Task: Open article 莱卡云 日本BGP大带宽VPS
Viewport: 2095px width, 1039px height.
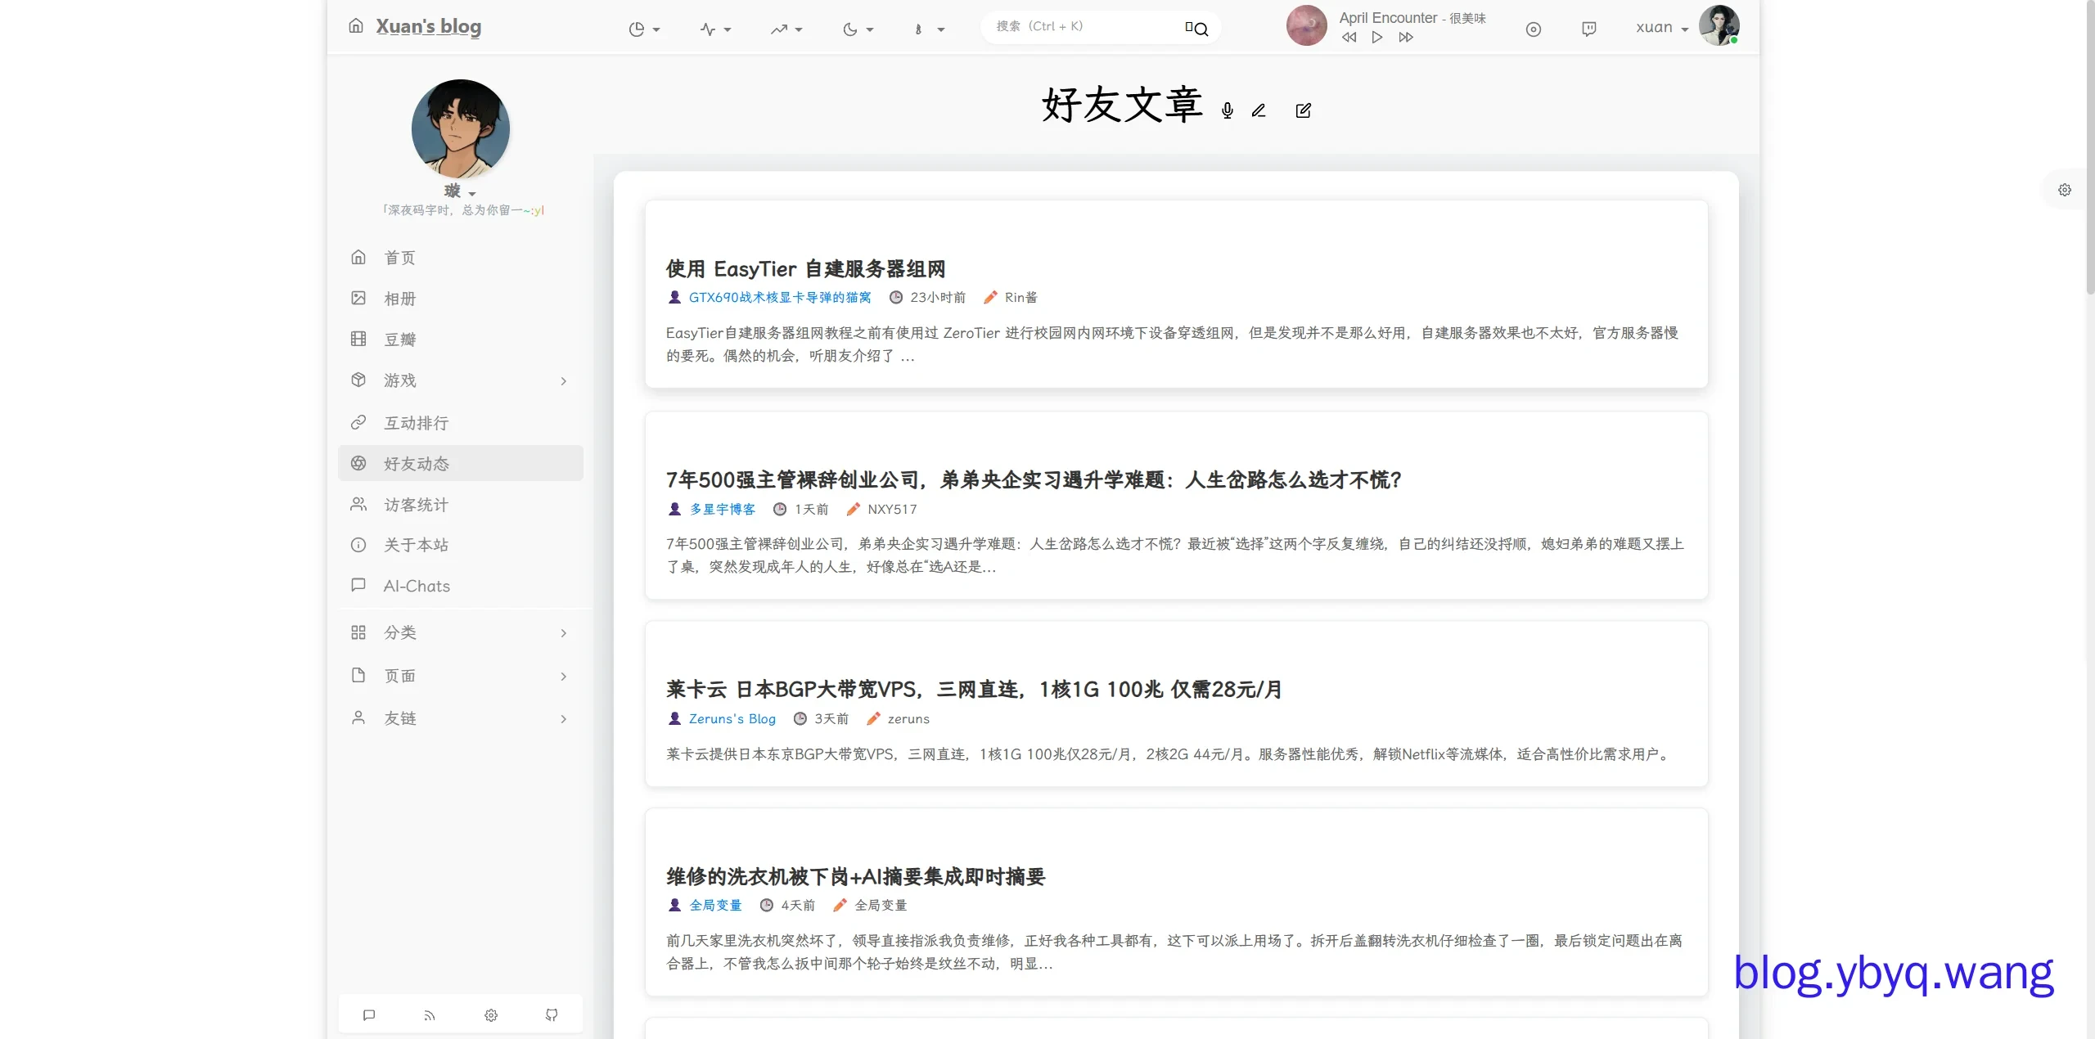Action: (974, 690)
